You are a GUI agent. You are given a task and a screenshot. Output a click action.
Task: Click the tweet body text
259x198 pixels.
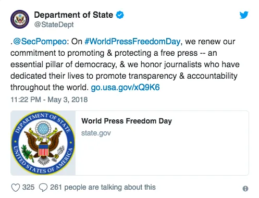click(125, 65)
